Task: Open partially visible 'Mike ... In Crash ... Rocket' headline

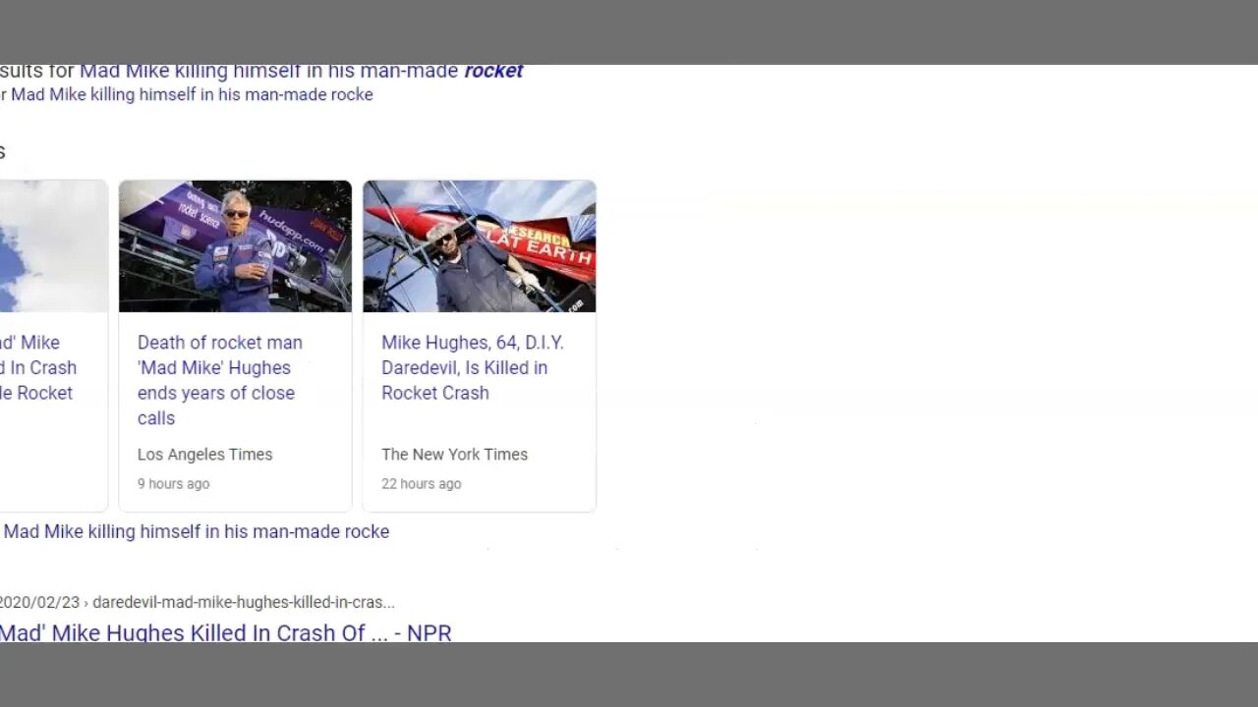Action: click(x=37, y=367)
